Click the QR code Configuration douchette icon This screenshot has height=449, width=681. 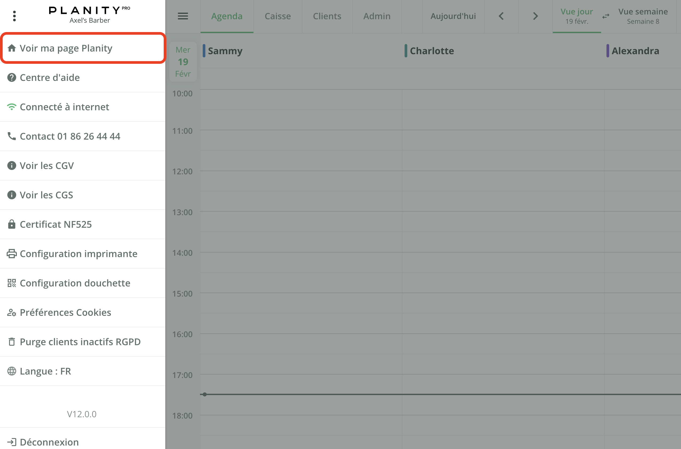[11, 283]
